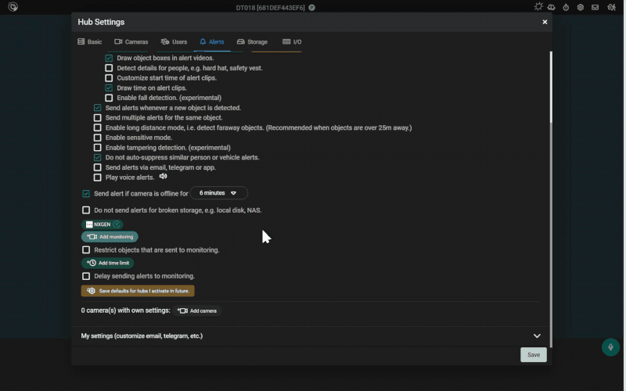This screenshot has height=391, width=626.
Task: Click the microphone button at bottom right
Action: pos(610,347)
